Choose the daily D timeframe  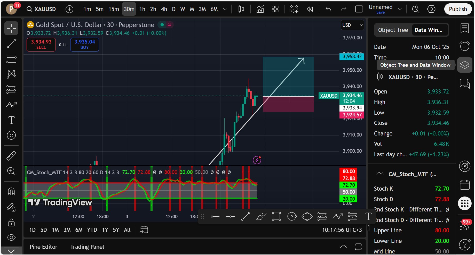(x=174, y=9)
